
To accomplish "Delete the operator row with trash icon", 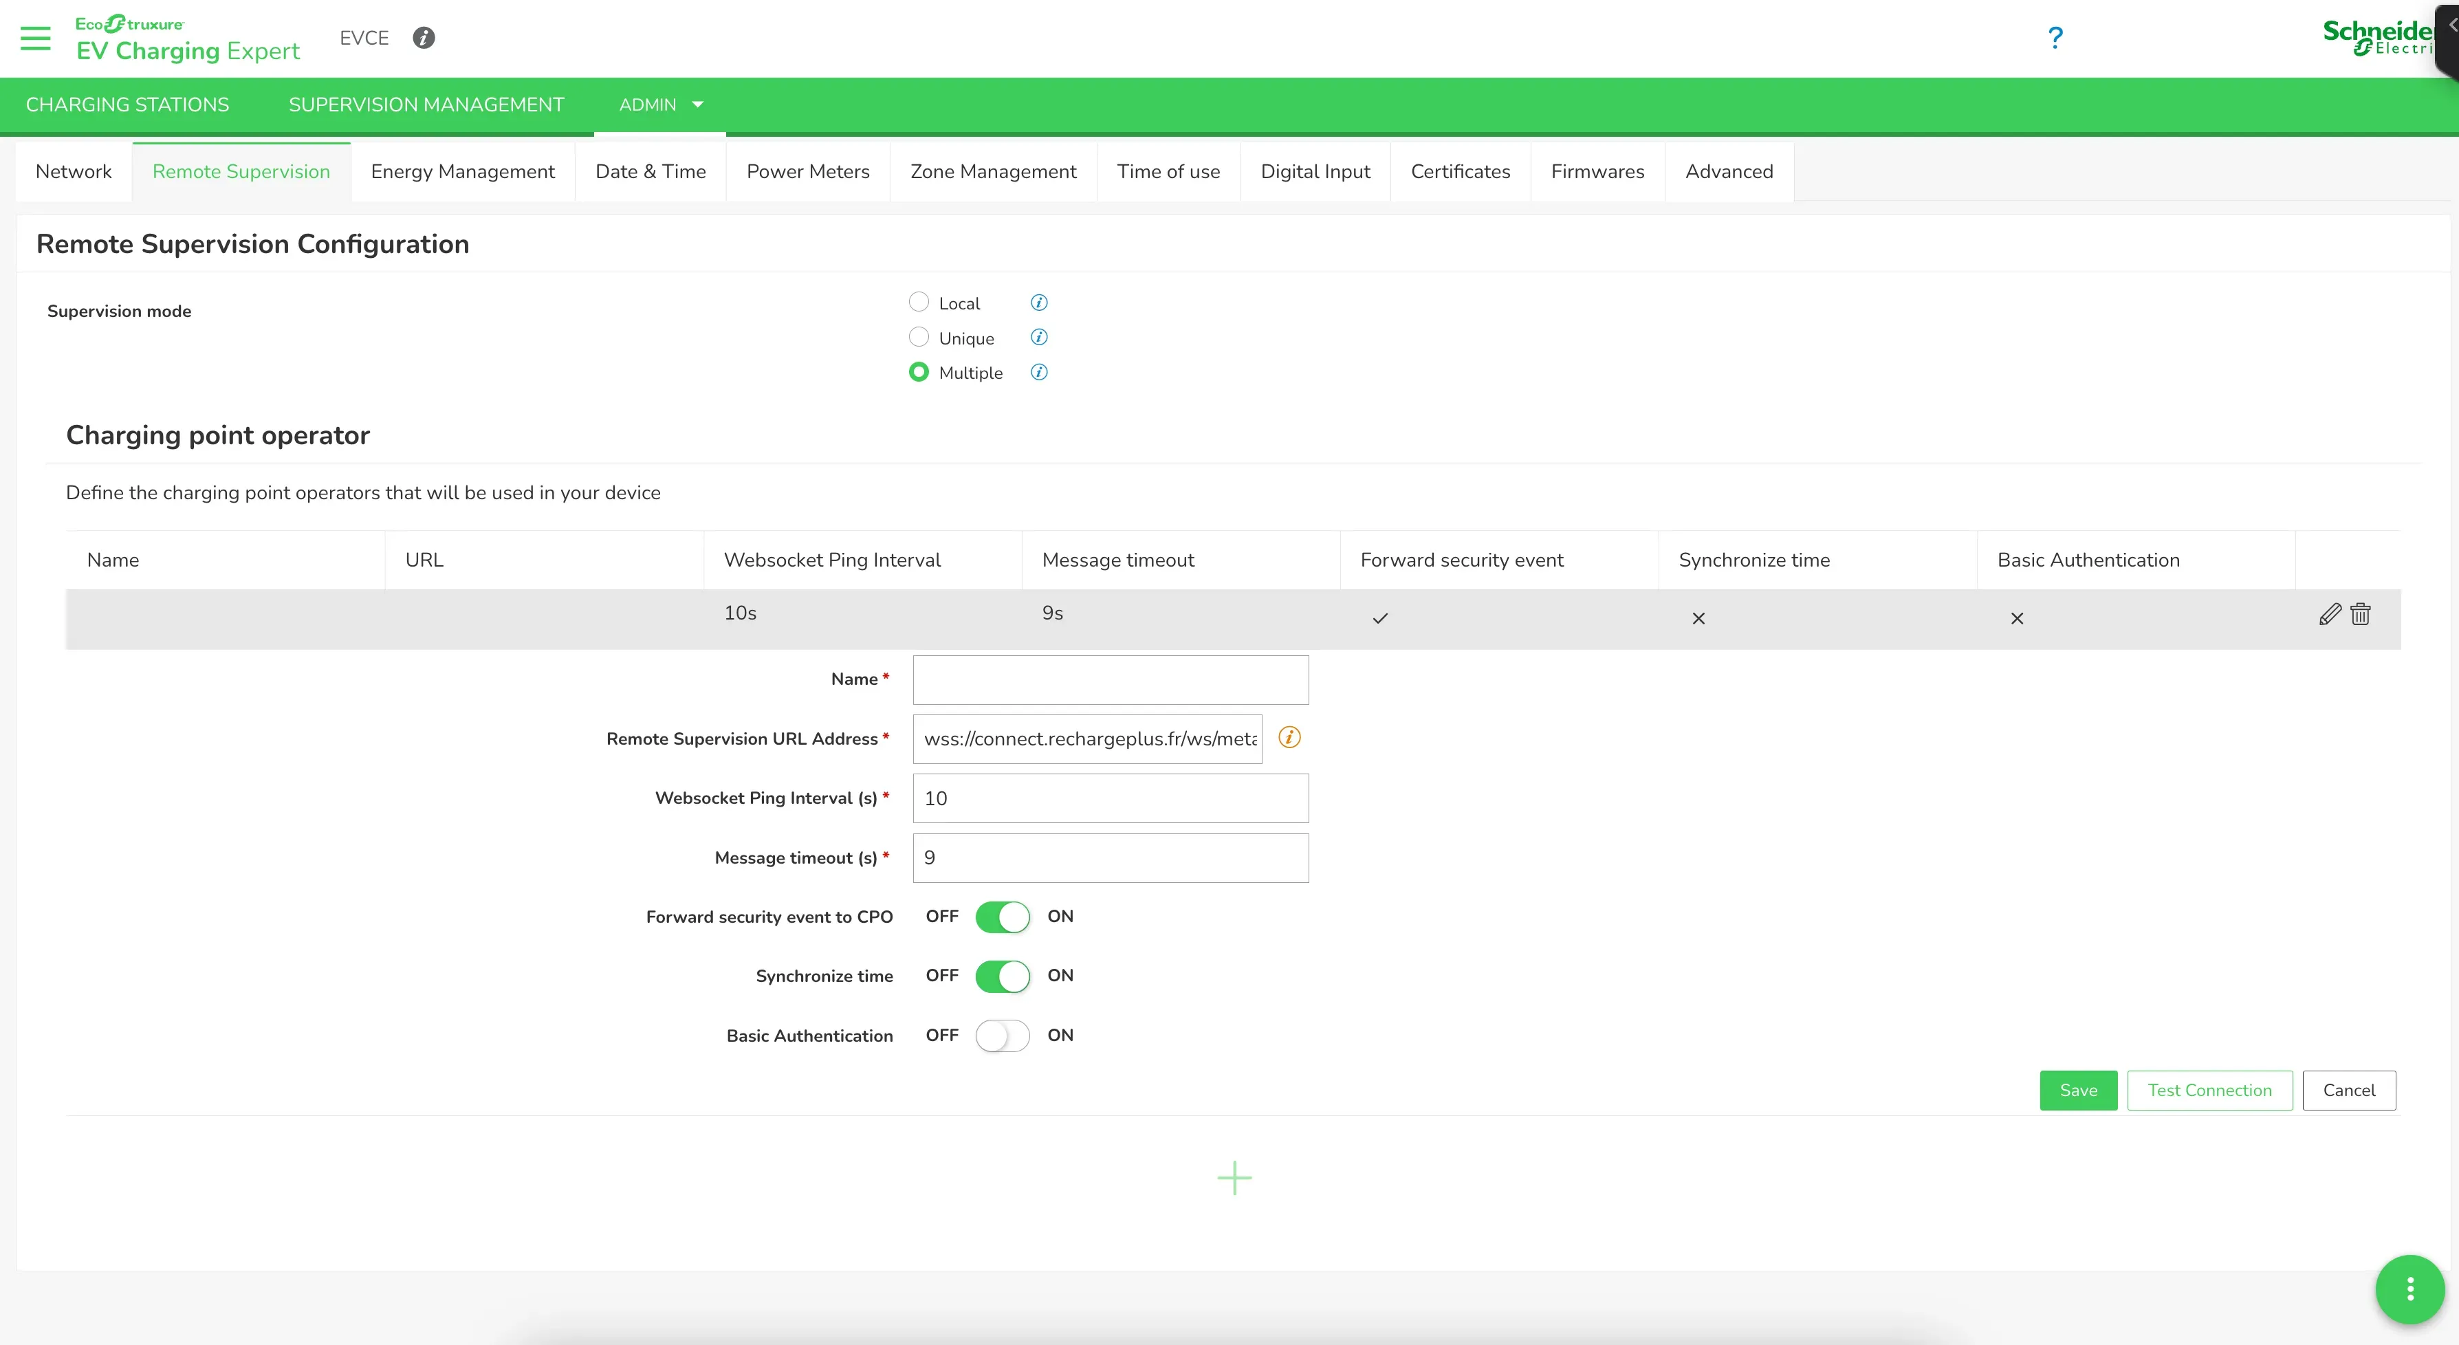I will [x=2360, y=614].
